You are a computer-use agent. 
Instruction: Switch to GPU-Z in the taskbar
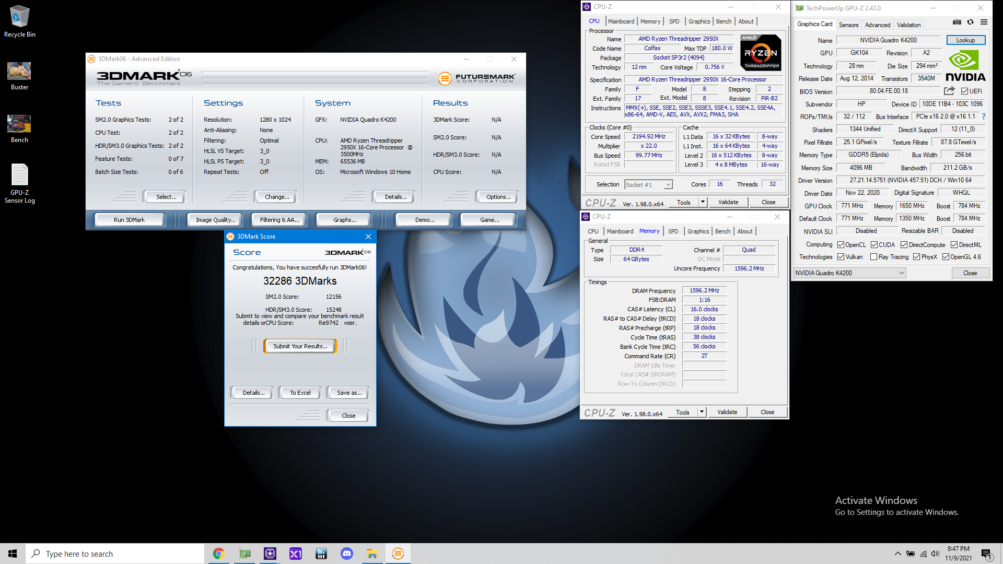point(244,554)
